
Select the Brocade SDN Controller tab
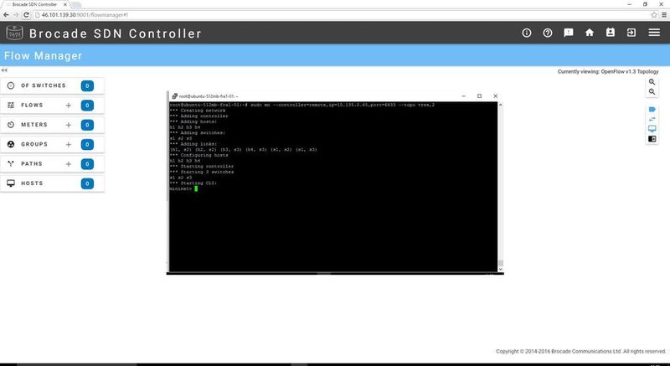tap(34, 4)
